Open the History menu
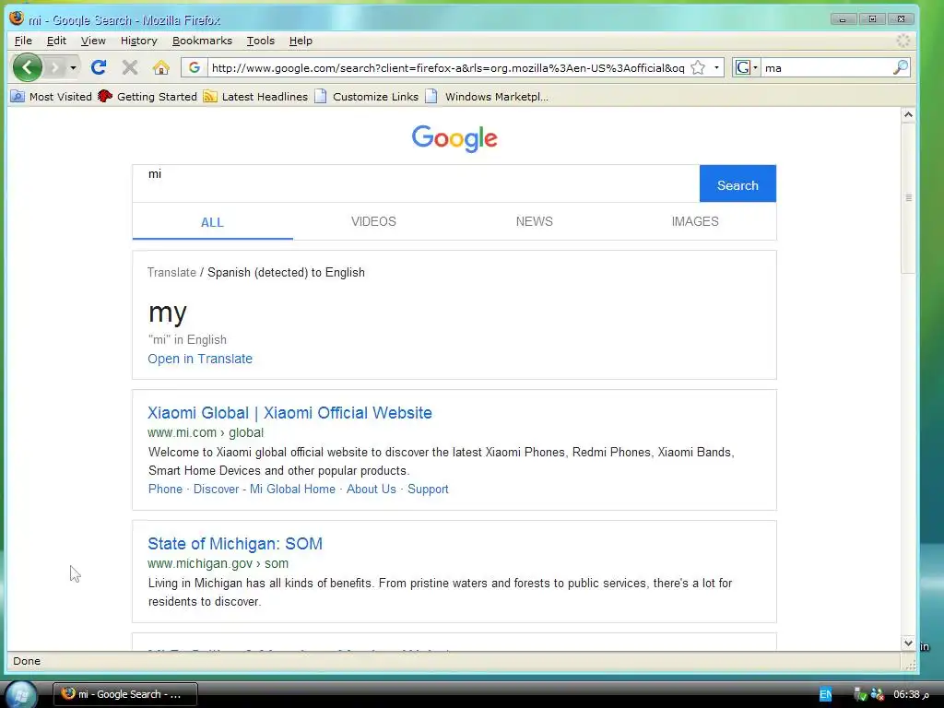The width and height of the screenshot is (944, 708). (x=138, y=41)
